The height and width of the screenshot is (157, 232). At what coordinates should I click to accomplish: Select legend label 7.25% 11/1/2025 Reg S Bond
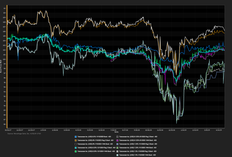click(x=138, y=144)
